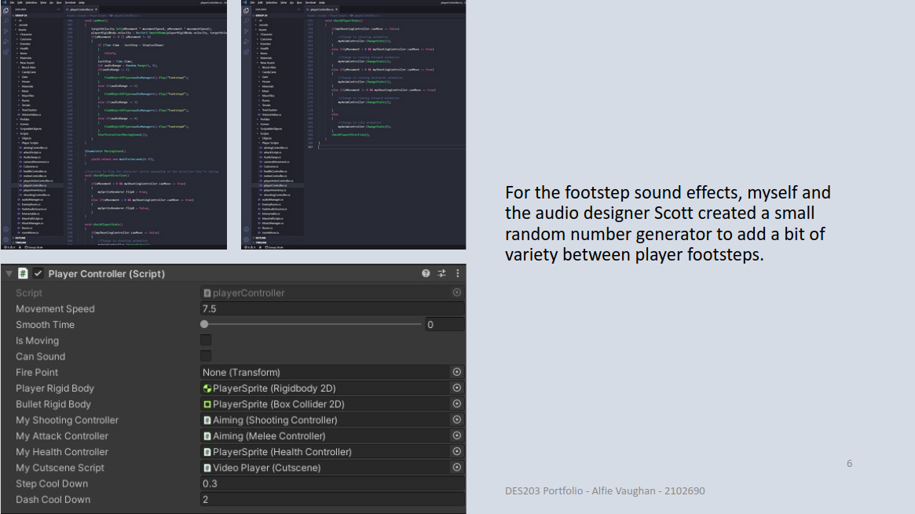
Task: Click Movement Speed value field 7.5
Action: (x=332, y=308)
